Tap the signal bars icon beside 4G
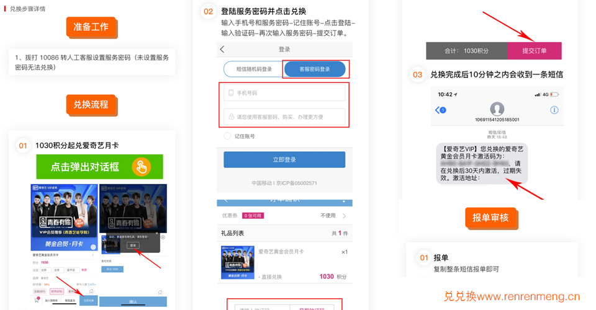Image resolution: width=596 pixels, height=310 pixels. pyautogui.click(x=538, y=94)
